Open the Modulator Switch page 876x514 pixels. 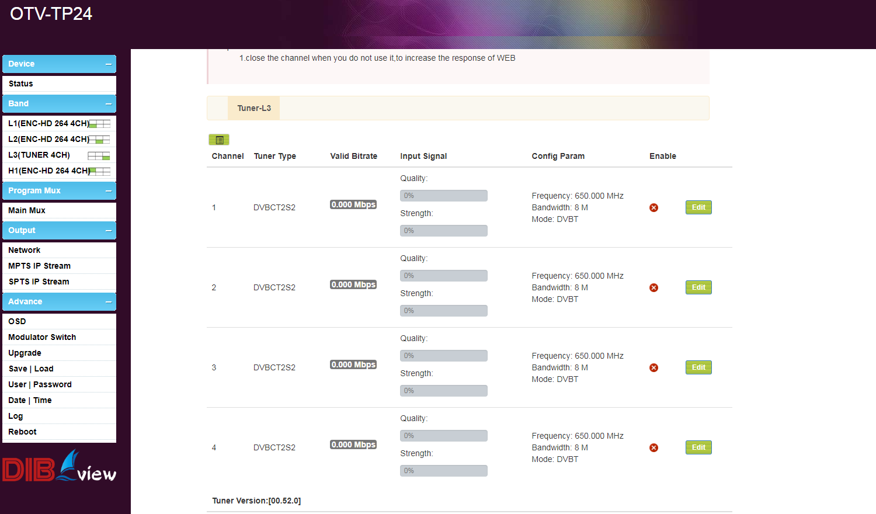tap(42, 338)
